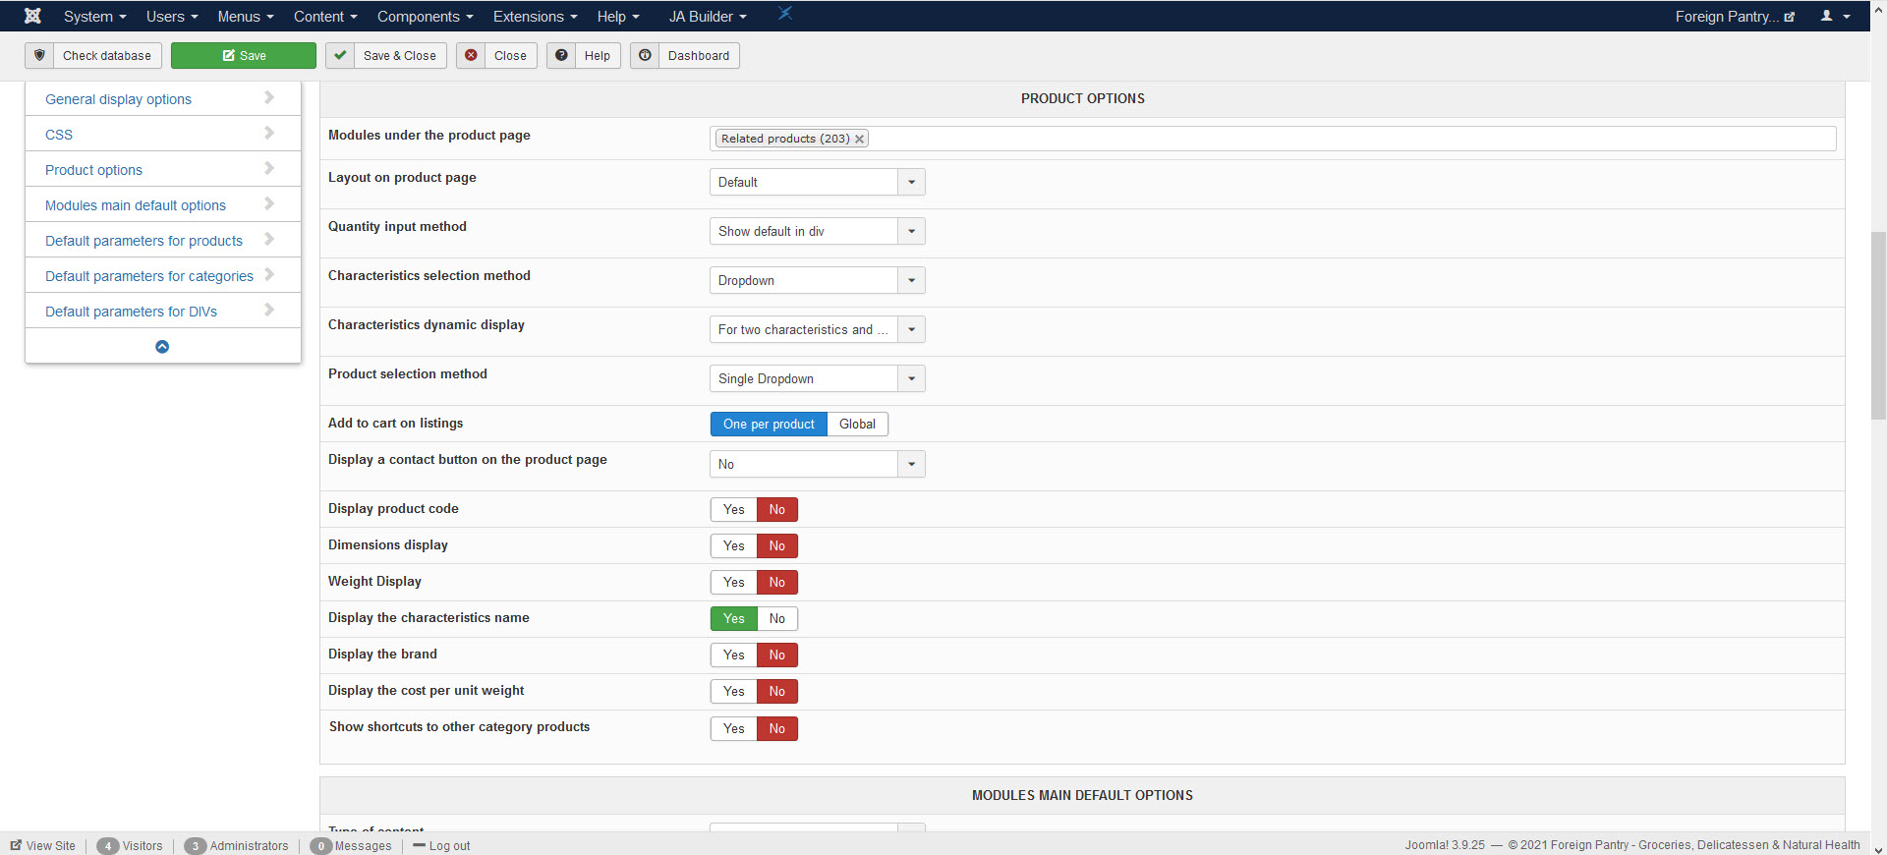Click the JA Builder blue logo icon

coord(785,14)
